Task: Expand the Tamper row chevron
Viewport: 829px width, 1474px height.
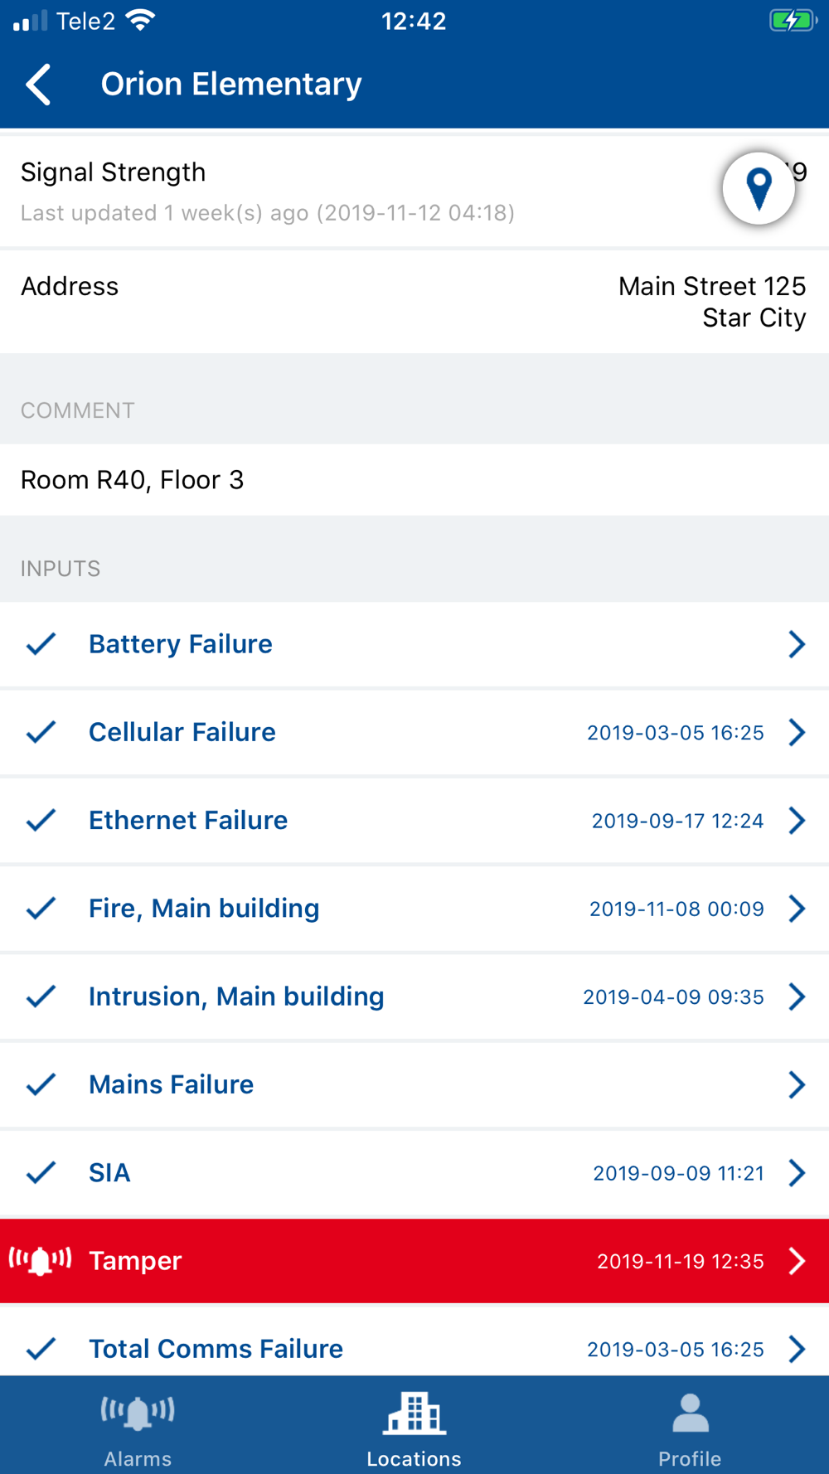Action: [797, 1260]
